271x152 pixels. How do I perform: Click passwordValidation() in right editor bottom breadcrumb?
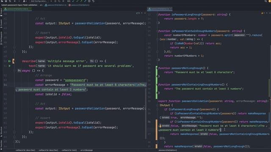(x=168, y=150)
